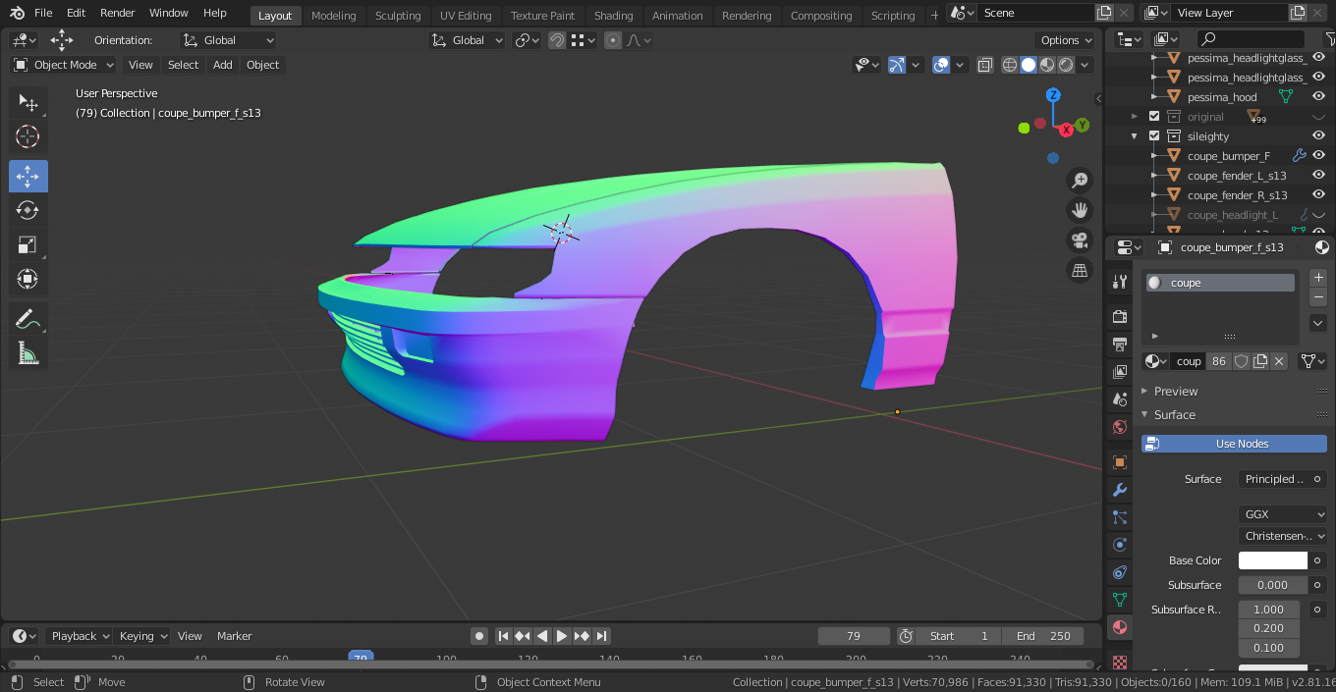Open the File menu
The height and width of the screenshot is (692, 1336).
(43, 13)
